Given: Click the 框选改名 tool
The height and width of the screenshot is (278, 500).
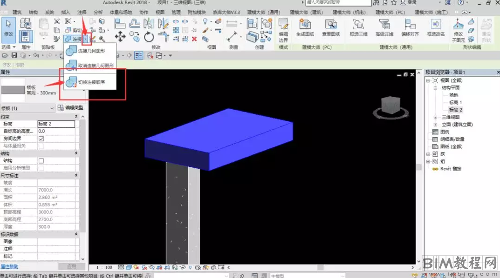Looking at the screenshot, I should point(436,28).
